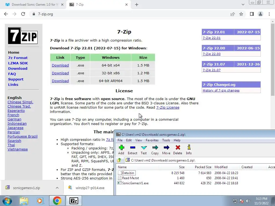Viewport: 275px width, 206px height.
Task: Switch to Chrome on the taskbar
Action: [x=57, y=201]
